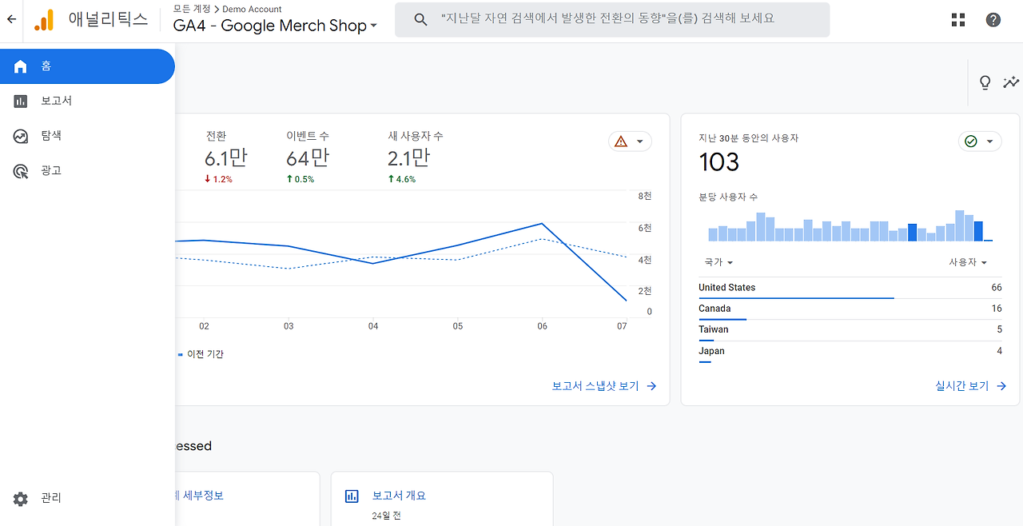Open the warning triangle data quality dropdown

click(x=630, y=141)
